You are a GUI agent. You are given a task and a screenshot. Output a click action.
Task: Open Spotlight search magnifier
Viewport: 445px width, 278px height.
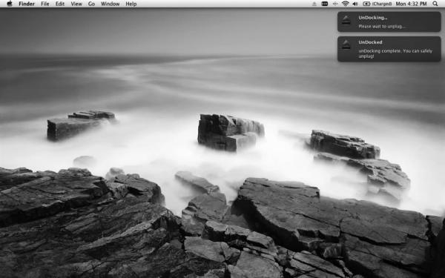point(435,4)
